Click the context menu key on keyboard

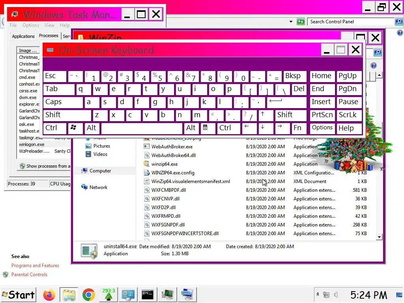[x=208, y=128]
